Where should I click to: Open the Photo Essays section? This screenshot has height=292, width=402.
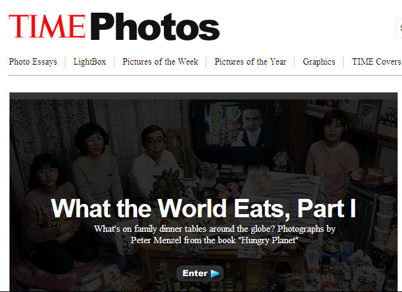(x=33, y=62)
